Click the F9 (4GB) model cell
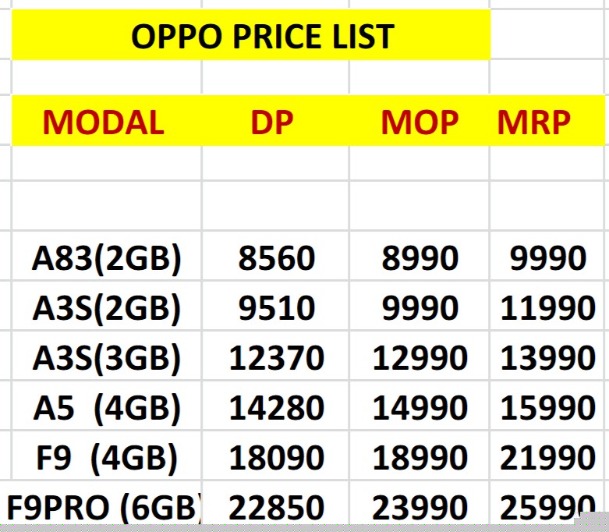This screenshot has height=532, width=609. click(107, 458)
